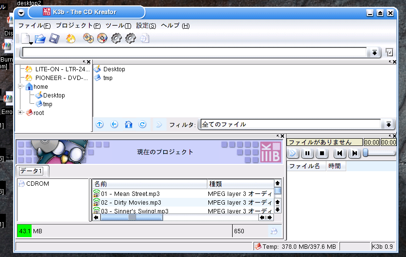Click the forward arrow in file browser
The image size is (406, 257).
pyautogui.click(x=159, y=124)
